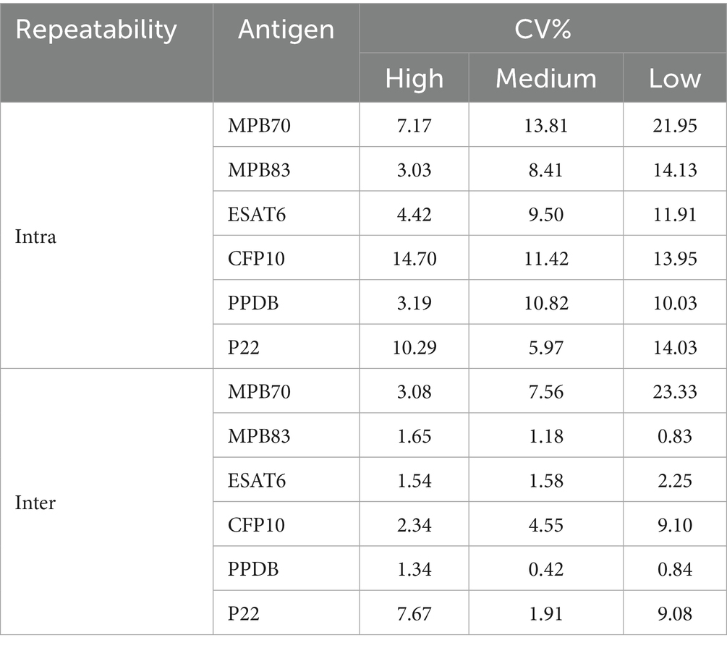Click P22 antigen in the Inter group
The height and width of the screenshot is (648, 727).
[x=243, y=614]
